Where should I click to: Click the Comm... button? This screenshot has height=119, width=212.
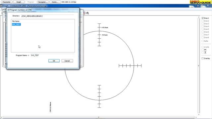coord(55,2)
